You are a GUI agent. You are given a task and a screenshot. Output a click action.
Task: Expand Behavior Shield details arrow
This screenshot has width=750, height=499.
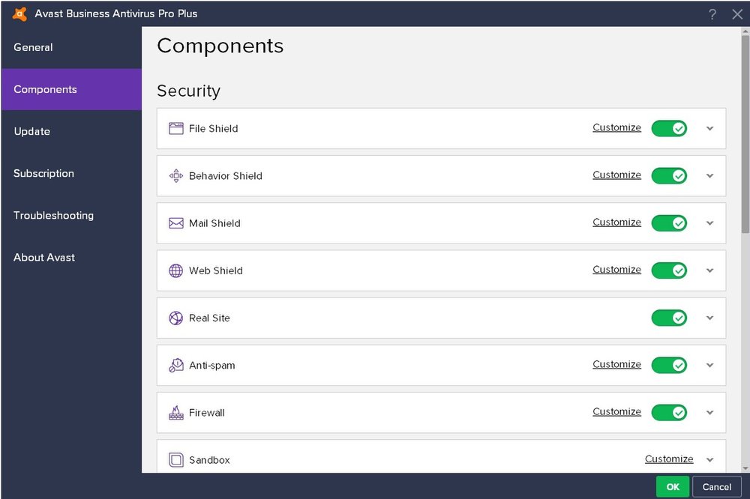click(x=709, y=175)
